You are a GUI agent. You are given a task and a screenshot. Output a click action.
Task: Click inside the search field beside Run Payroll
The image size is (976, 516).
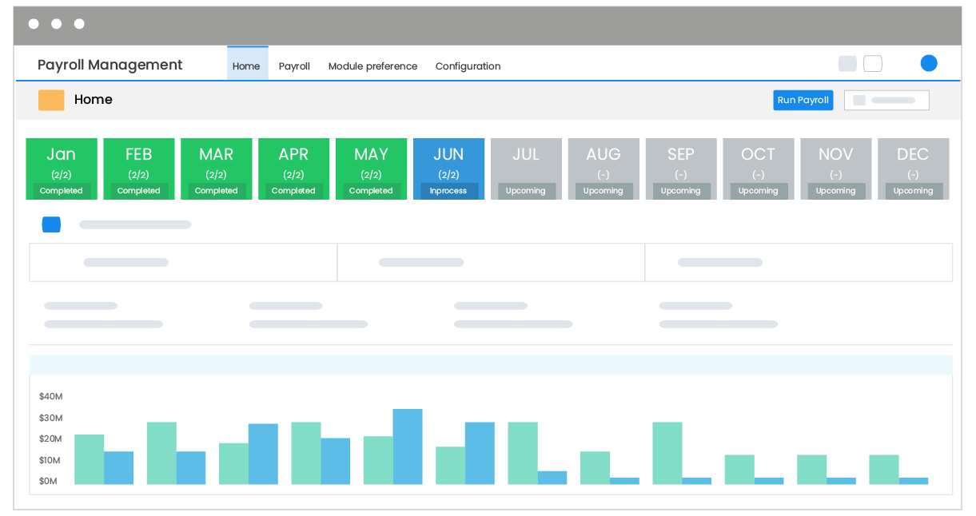pyautogui.click(x=895, y=100)
